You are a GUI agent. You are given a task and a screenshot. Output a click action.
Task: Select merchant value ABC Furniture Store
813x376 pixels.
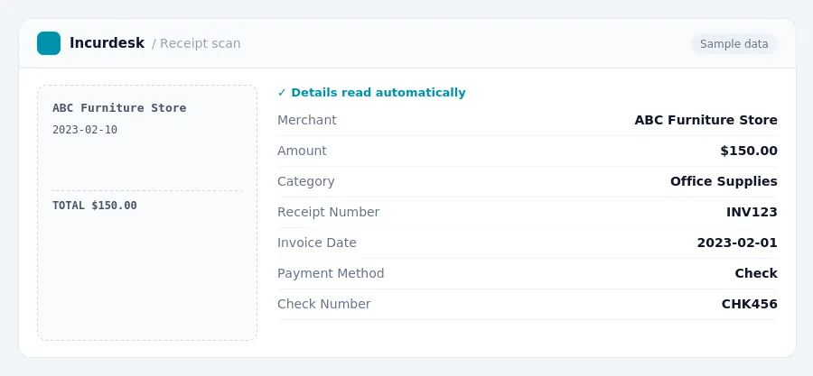706,120
